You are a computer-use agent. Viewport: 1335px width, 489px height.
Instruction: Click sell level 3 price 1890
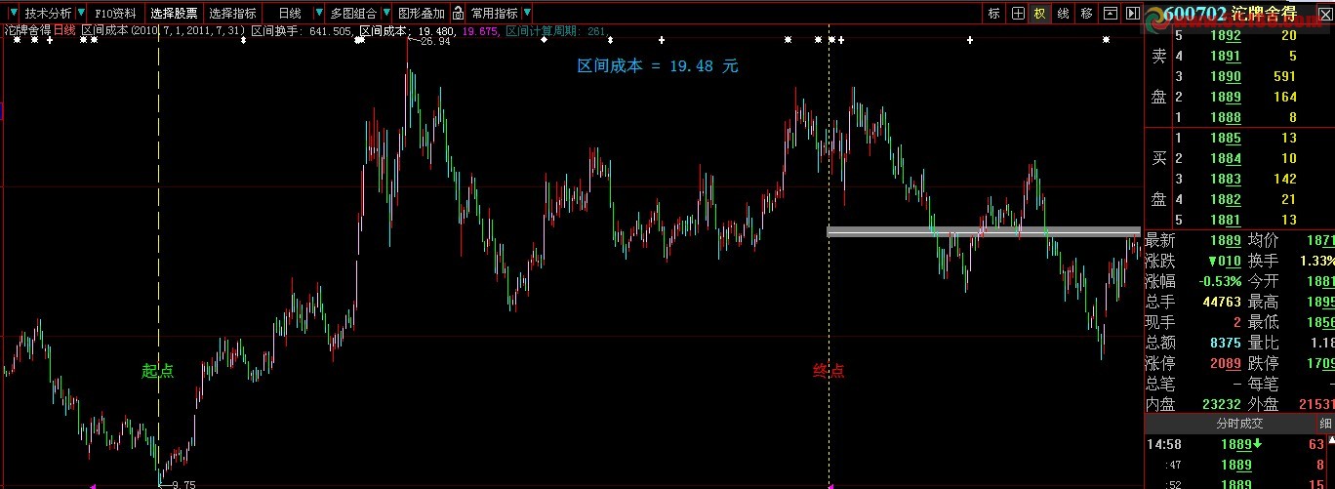[1226, 77]
